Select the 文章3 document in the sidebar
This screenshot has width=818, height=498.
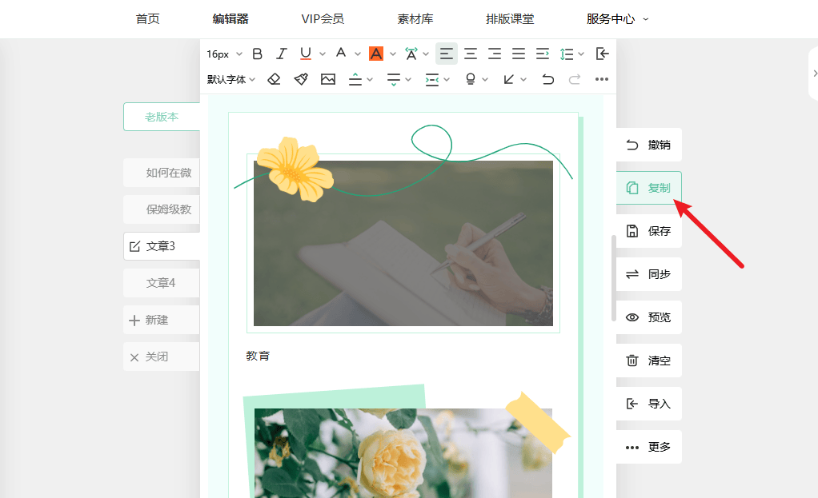point(164,246)
